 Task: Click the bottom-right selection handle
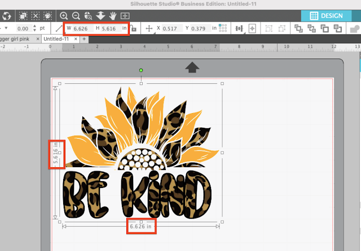click(x=222, y=222)
